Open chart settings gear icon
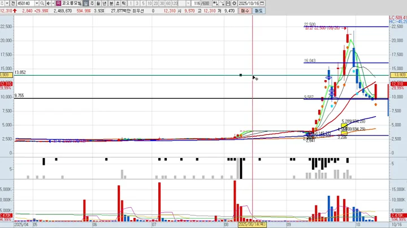 tap(234, 3)
